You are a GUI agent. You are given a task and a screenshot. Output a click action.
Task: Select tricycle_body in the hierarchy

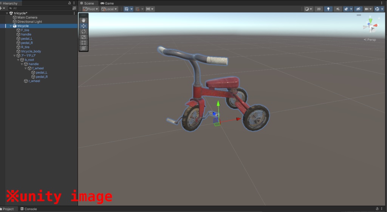point(31,51)
